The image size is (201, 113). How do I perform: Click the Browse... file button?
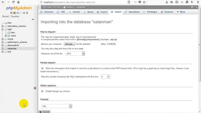70,44
